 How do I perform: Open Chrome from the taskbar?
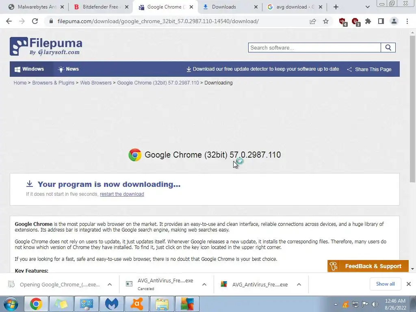[36, 304]
